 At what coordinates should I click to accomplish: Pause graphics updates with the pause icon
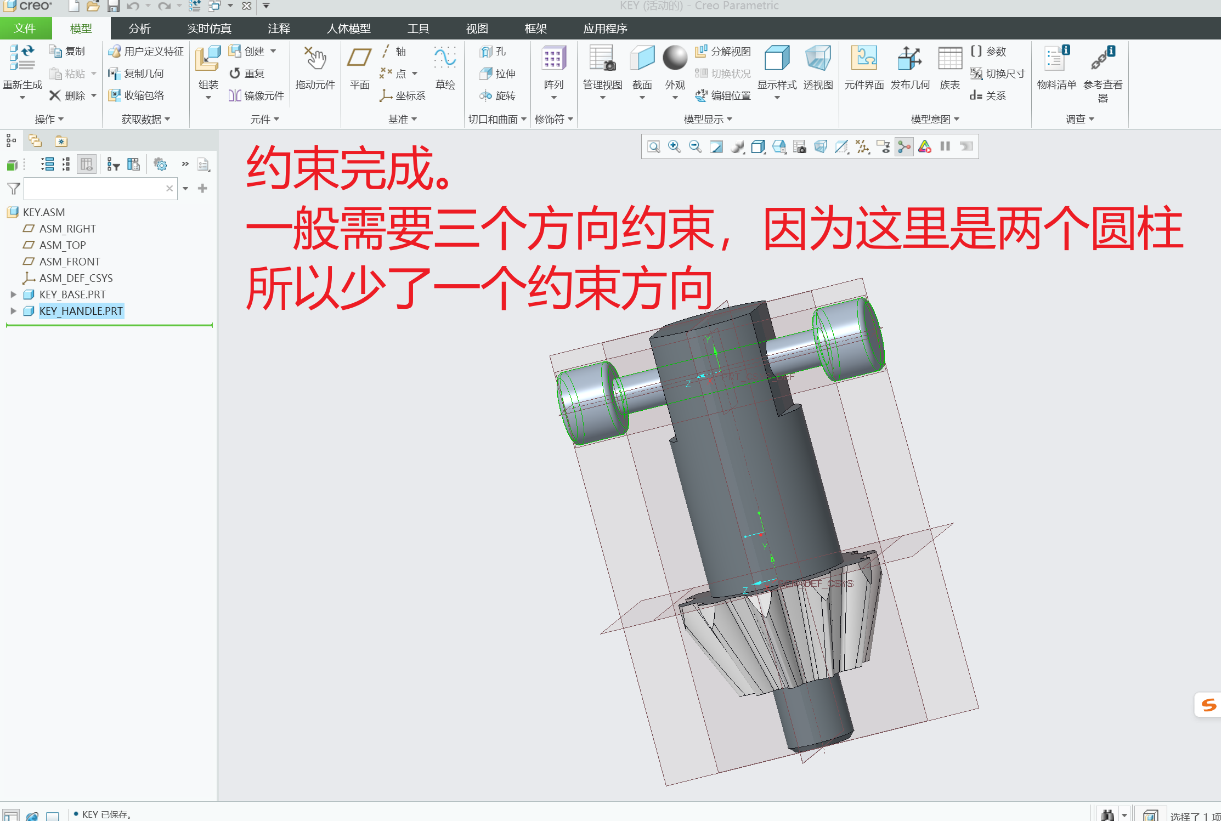coord(945,146)
